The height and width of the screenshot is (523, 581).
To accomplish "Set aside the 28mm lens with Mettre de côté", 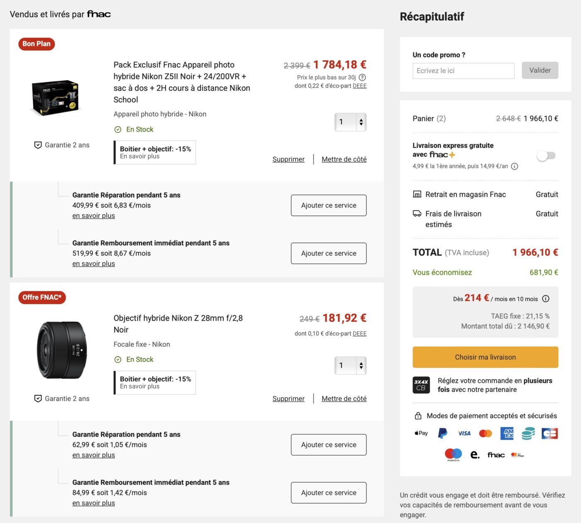I will (x=344, y=398).
